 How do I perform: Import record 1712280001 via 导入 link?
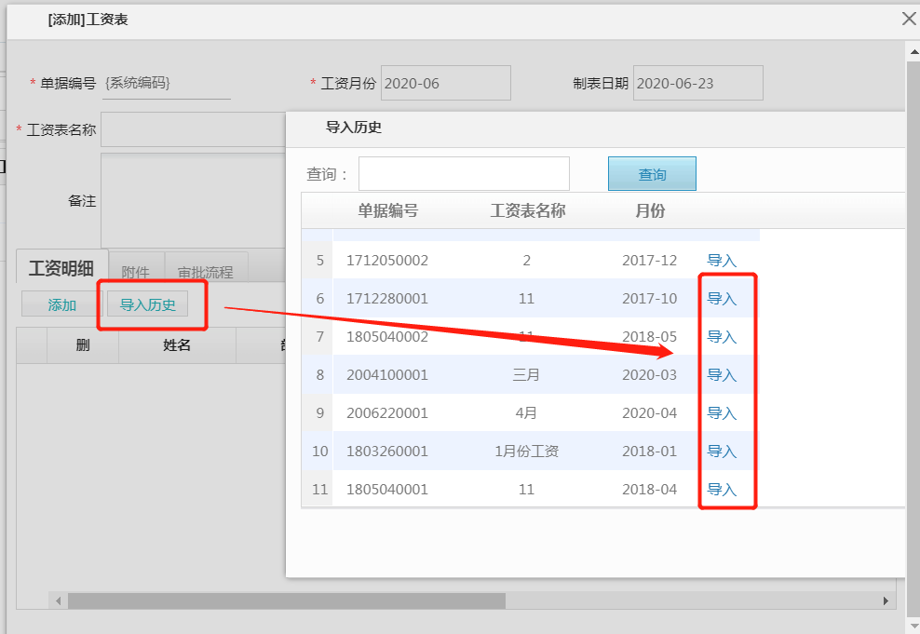(722, 299)
